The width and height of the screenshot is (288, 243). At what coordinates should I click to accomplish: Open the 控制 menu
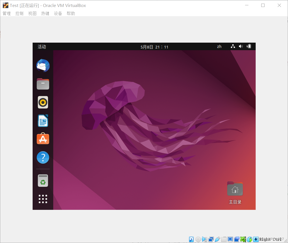point(20,13)
